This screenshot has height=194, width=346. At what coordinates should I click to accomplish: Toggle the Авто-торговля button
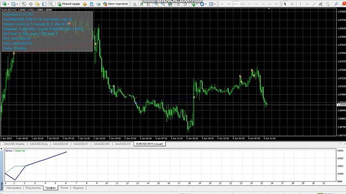tap(115, 4)
